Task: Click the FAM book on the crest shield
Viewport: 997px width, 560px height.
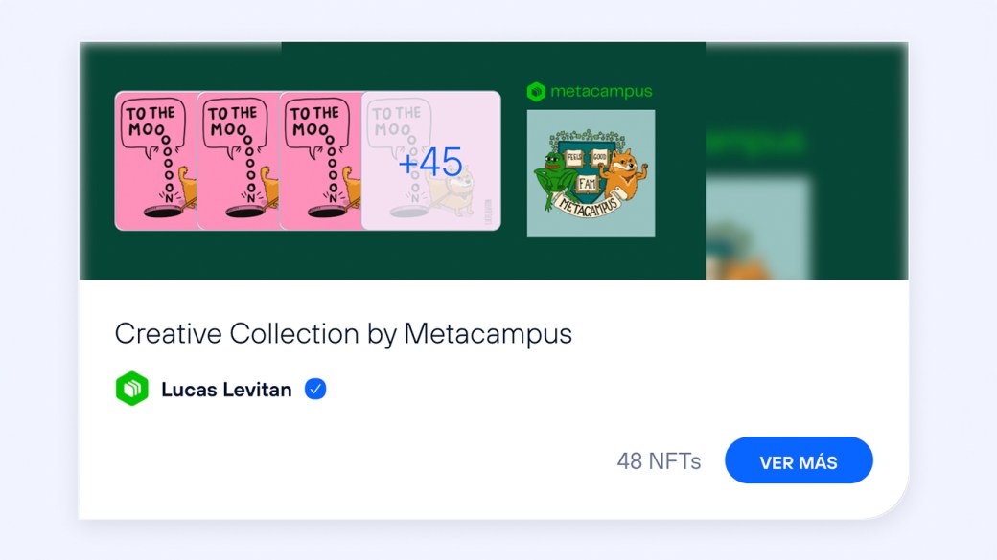Action: click(x=587, y=184)
